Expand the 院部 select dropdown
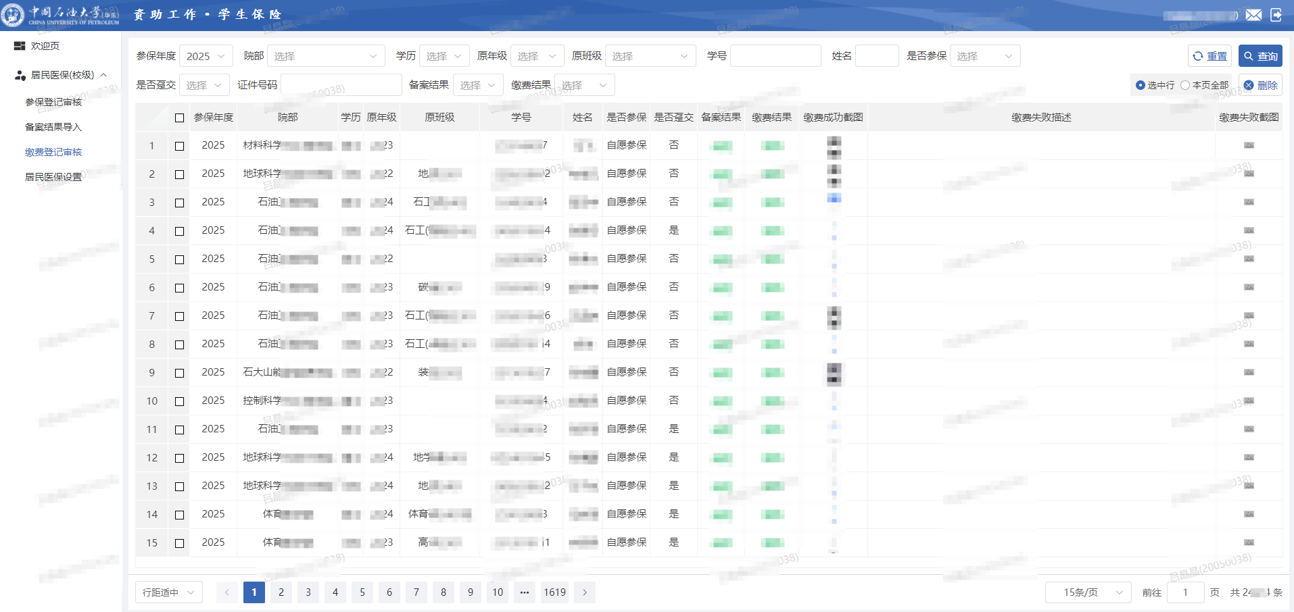 point(326,56)
